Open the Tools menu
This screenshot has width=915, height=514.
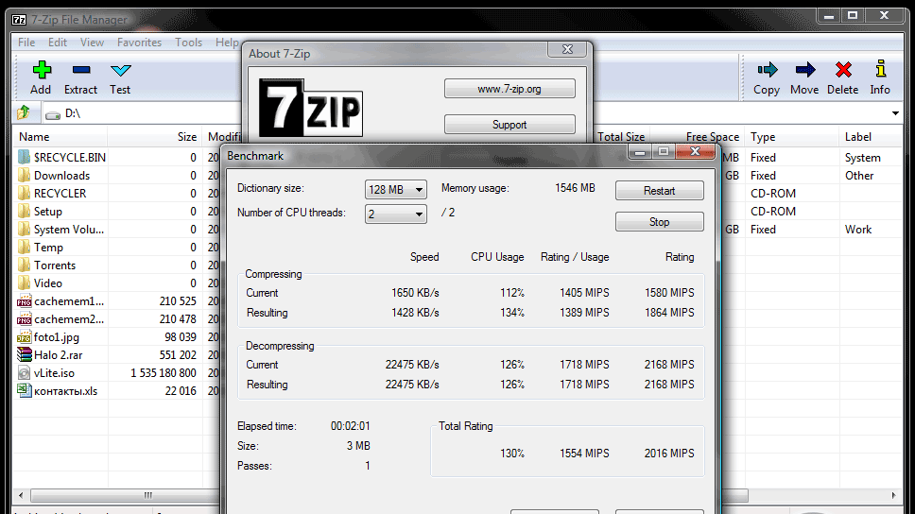(x=188, y=43)
